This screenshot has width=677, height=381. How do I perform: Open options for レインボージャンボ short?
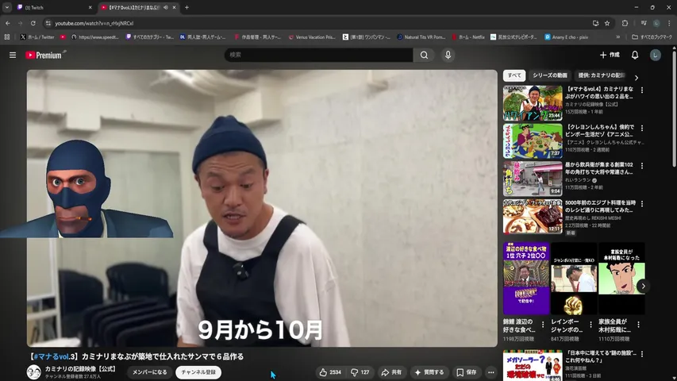(x=590, y=325)
